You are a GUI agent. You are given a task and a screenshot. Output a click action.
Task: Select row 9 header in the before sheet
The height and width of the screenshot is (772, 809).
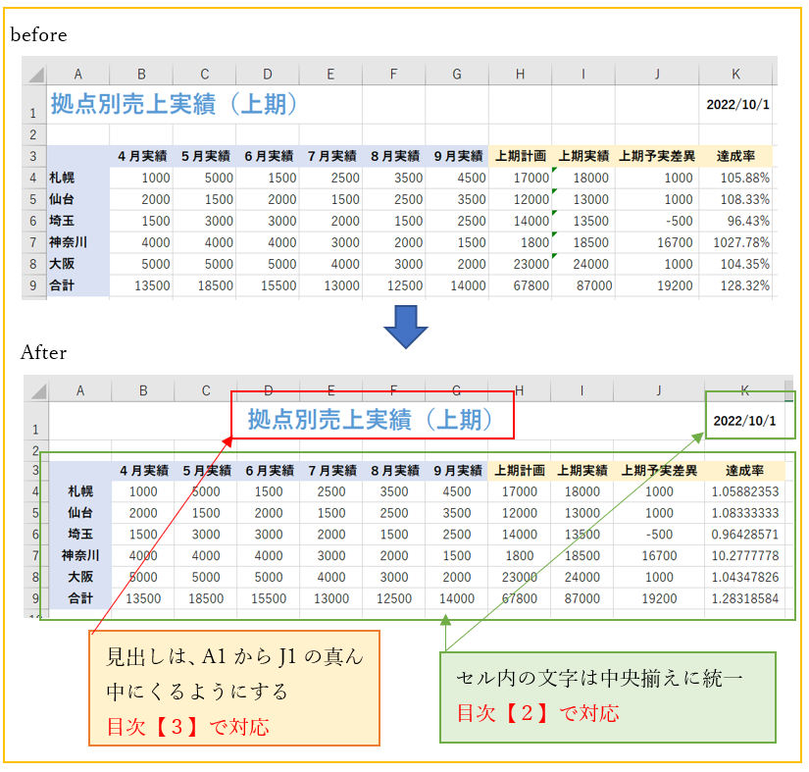33,285
